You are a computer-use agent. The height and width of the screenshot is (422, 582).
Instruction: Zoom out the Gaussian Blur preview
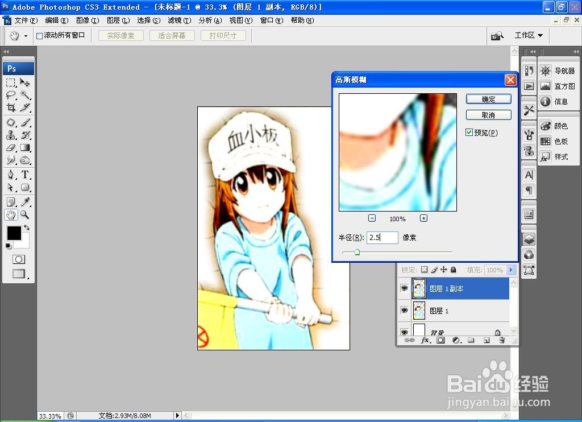372,218
